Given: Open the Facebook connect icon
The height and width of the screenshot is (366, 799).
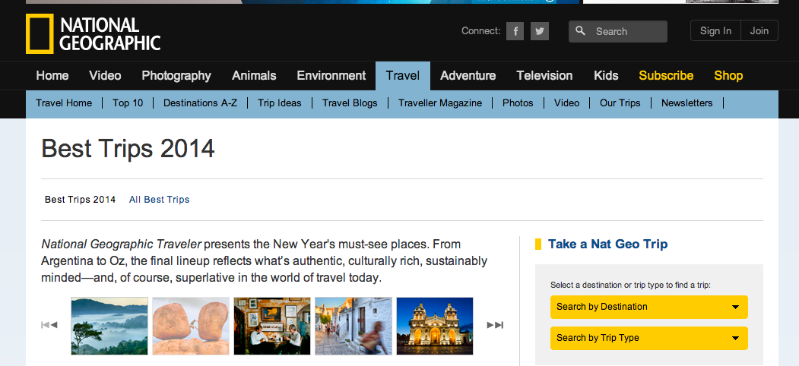Looking at the screenshot, I should (515, 32).
